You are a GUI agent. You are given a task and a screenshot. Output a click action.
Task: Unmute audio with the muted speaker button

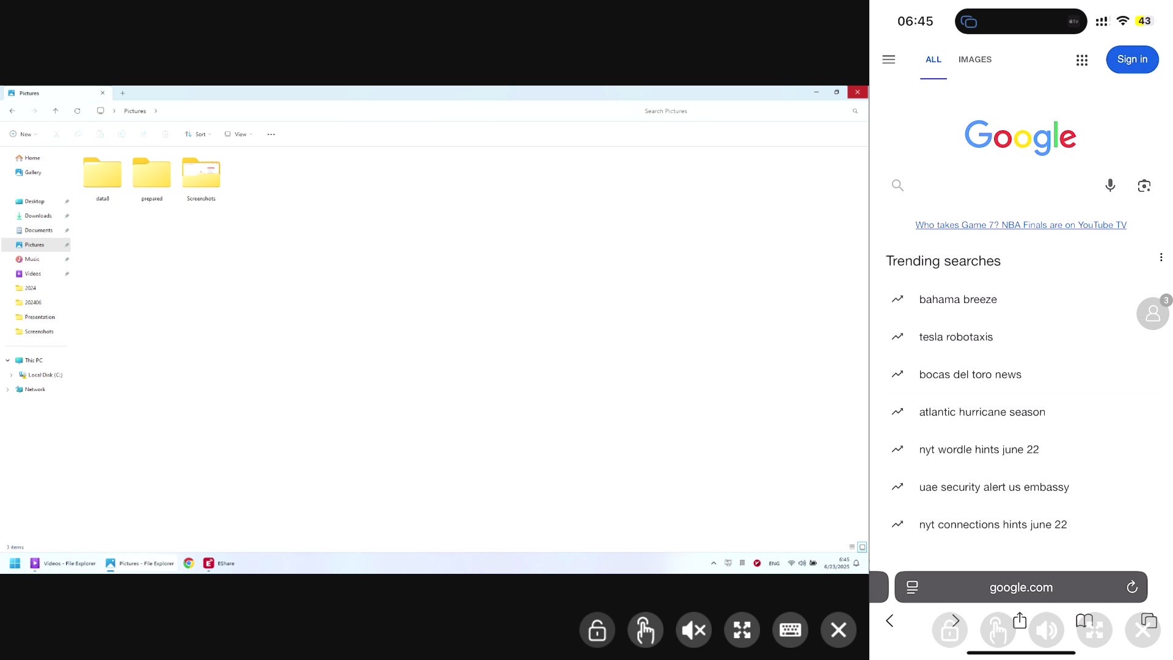point(693,630)
